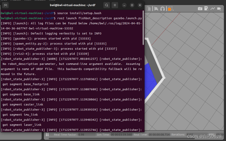Open terminal search
Screen dimensions: 226x141
pyautogui.click(x=106, y=5)
